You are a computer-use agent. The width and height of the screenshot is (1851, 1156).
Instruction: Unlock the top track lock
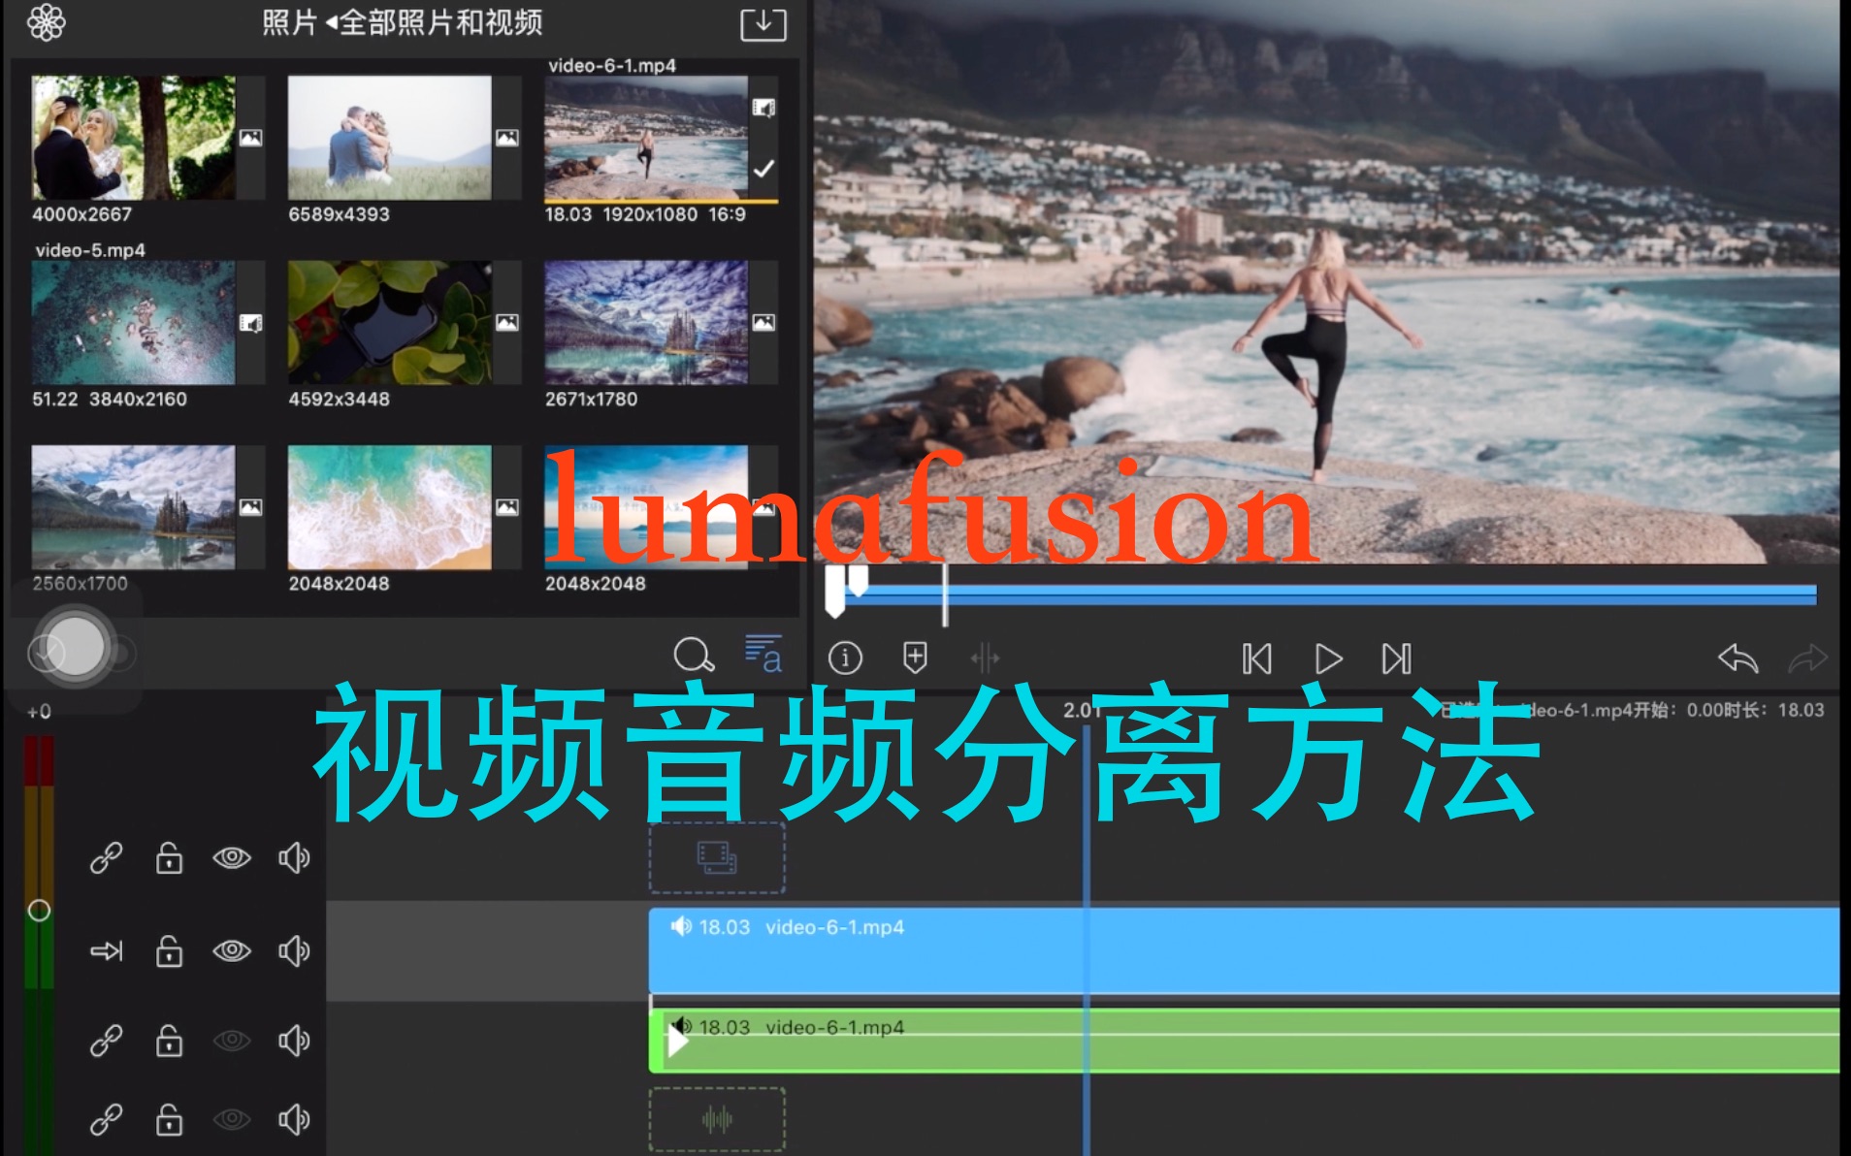point(169,858)
